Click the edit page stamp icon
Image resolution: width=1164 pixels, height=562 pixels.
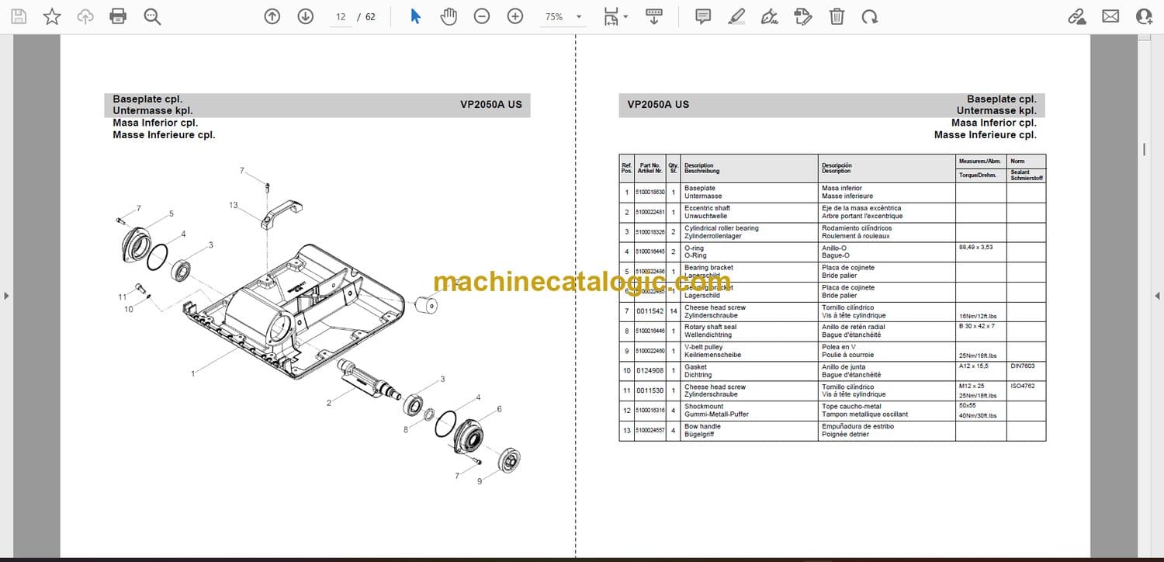coord(803,16)
